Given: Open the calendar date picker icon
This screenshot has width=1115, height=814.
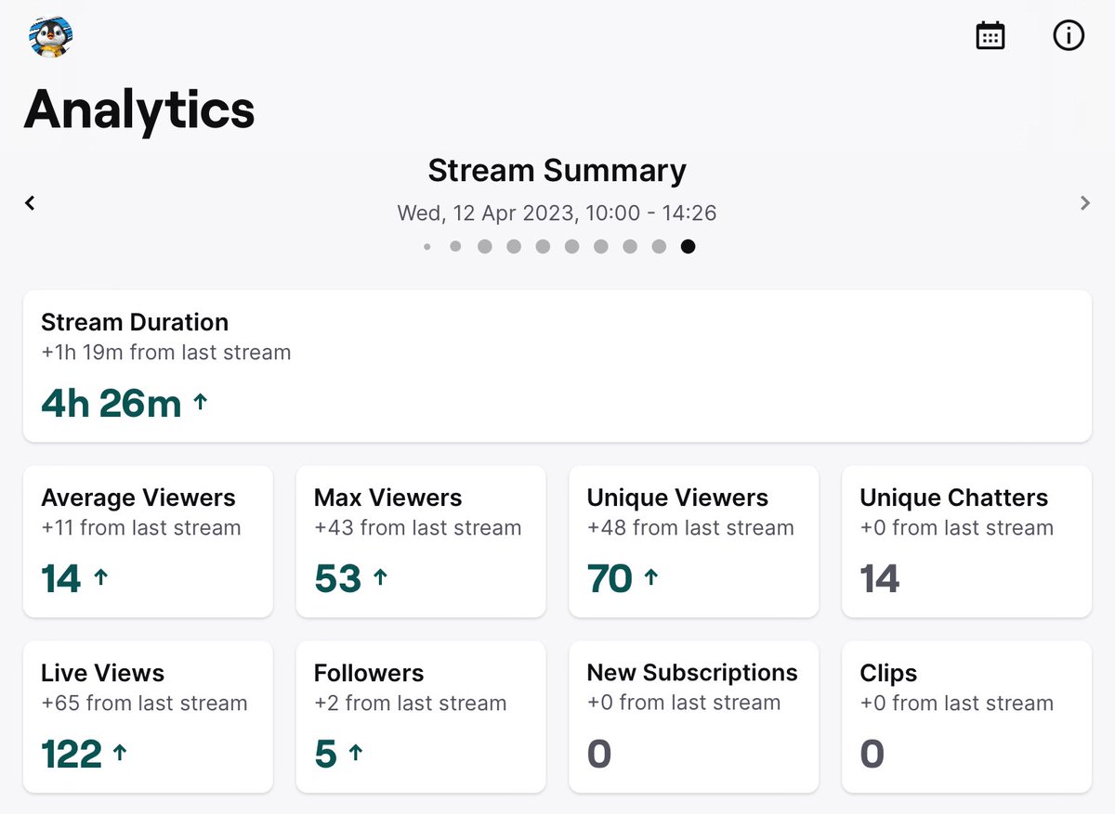Looking at the screenshot, I should point(990,36).
